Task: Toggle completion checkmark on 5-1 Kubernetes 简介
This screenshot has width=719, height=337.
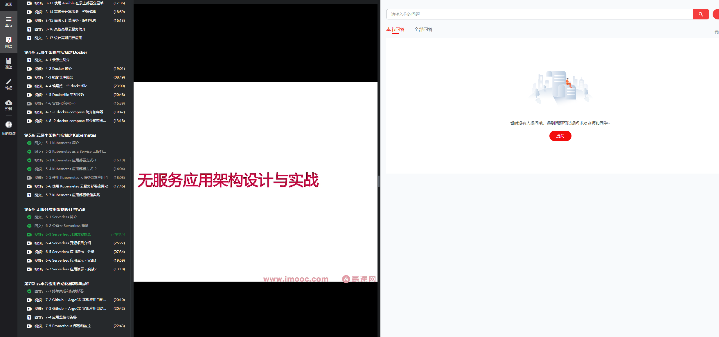Action: 29,143
